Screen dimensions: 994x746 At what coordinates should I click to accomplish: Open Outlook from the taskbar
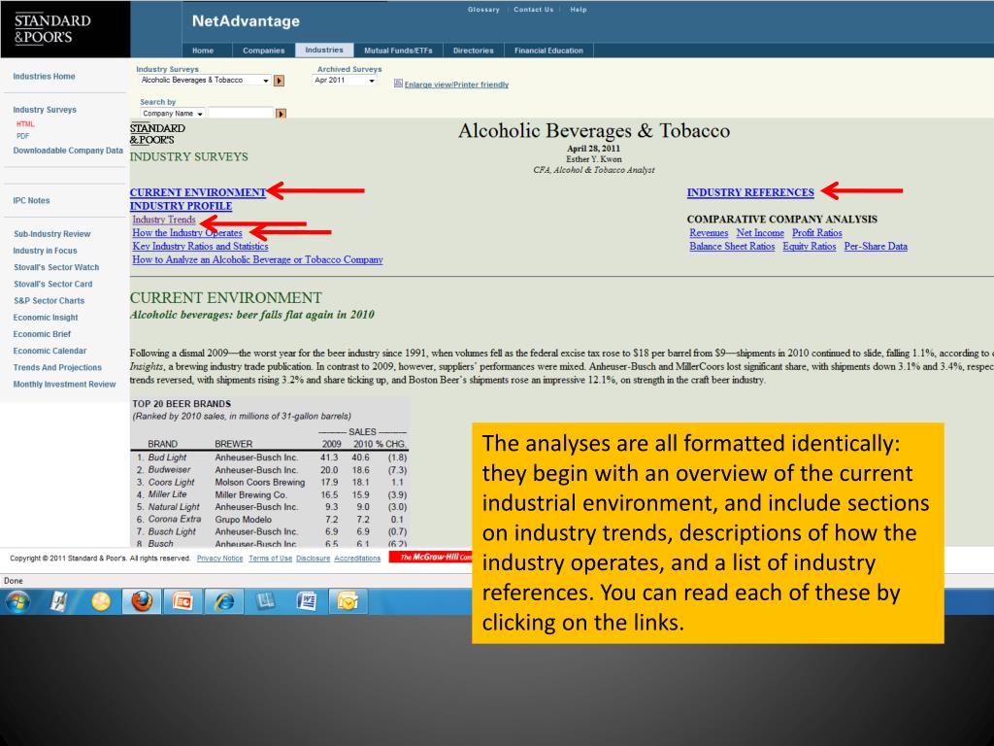348,600
